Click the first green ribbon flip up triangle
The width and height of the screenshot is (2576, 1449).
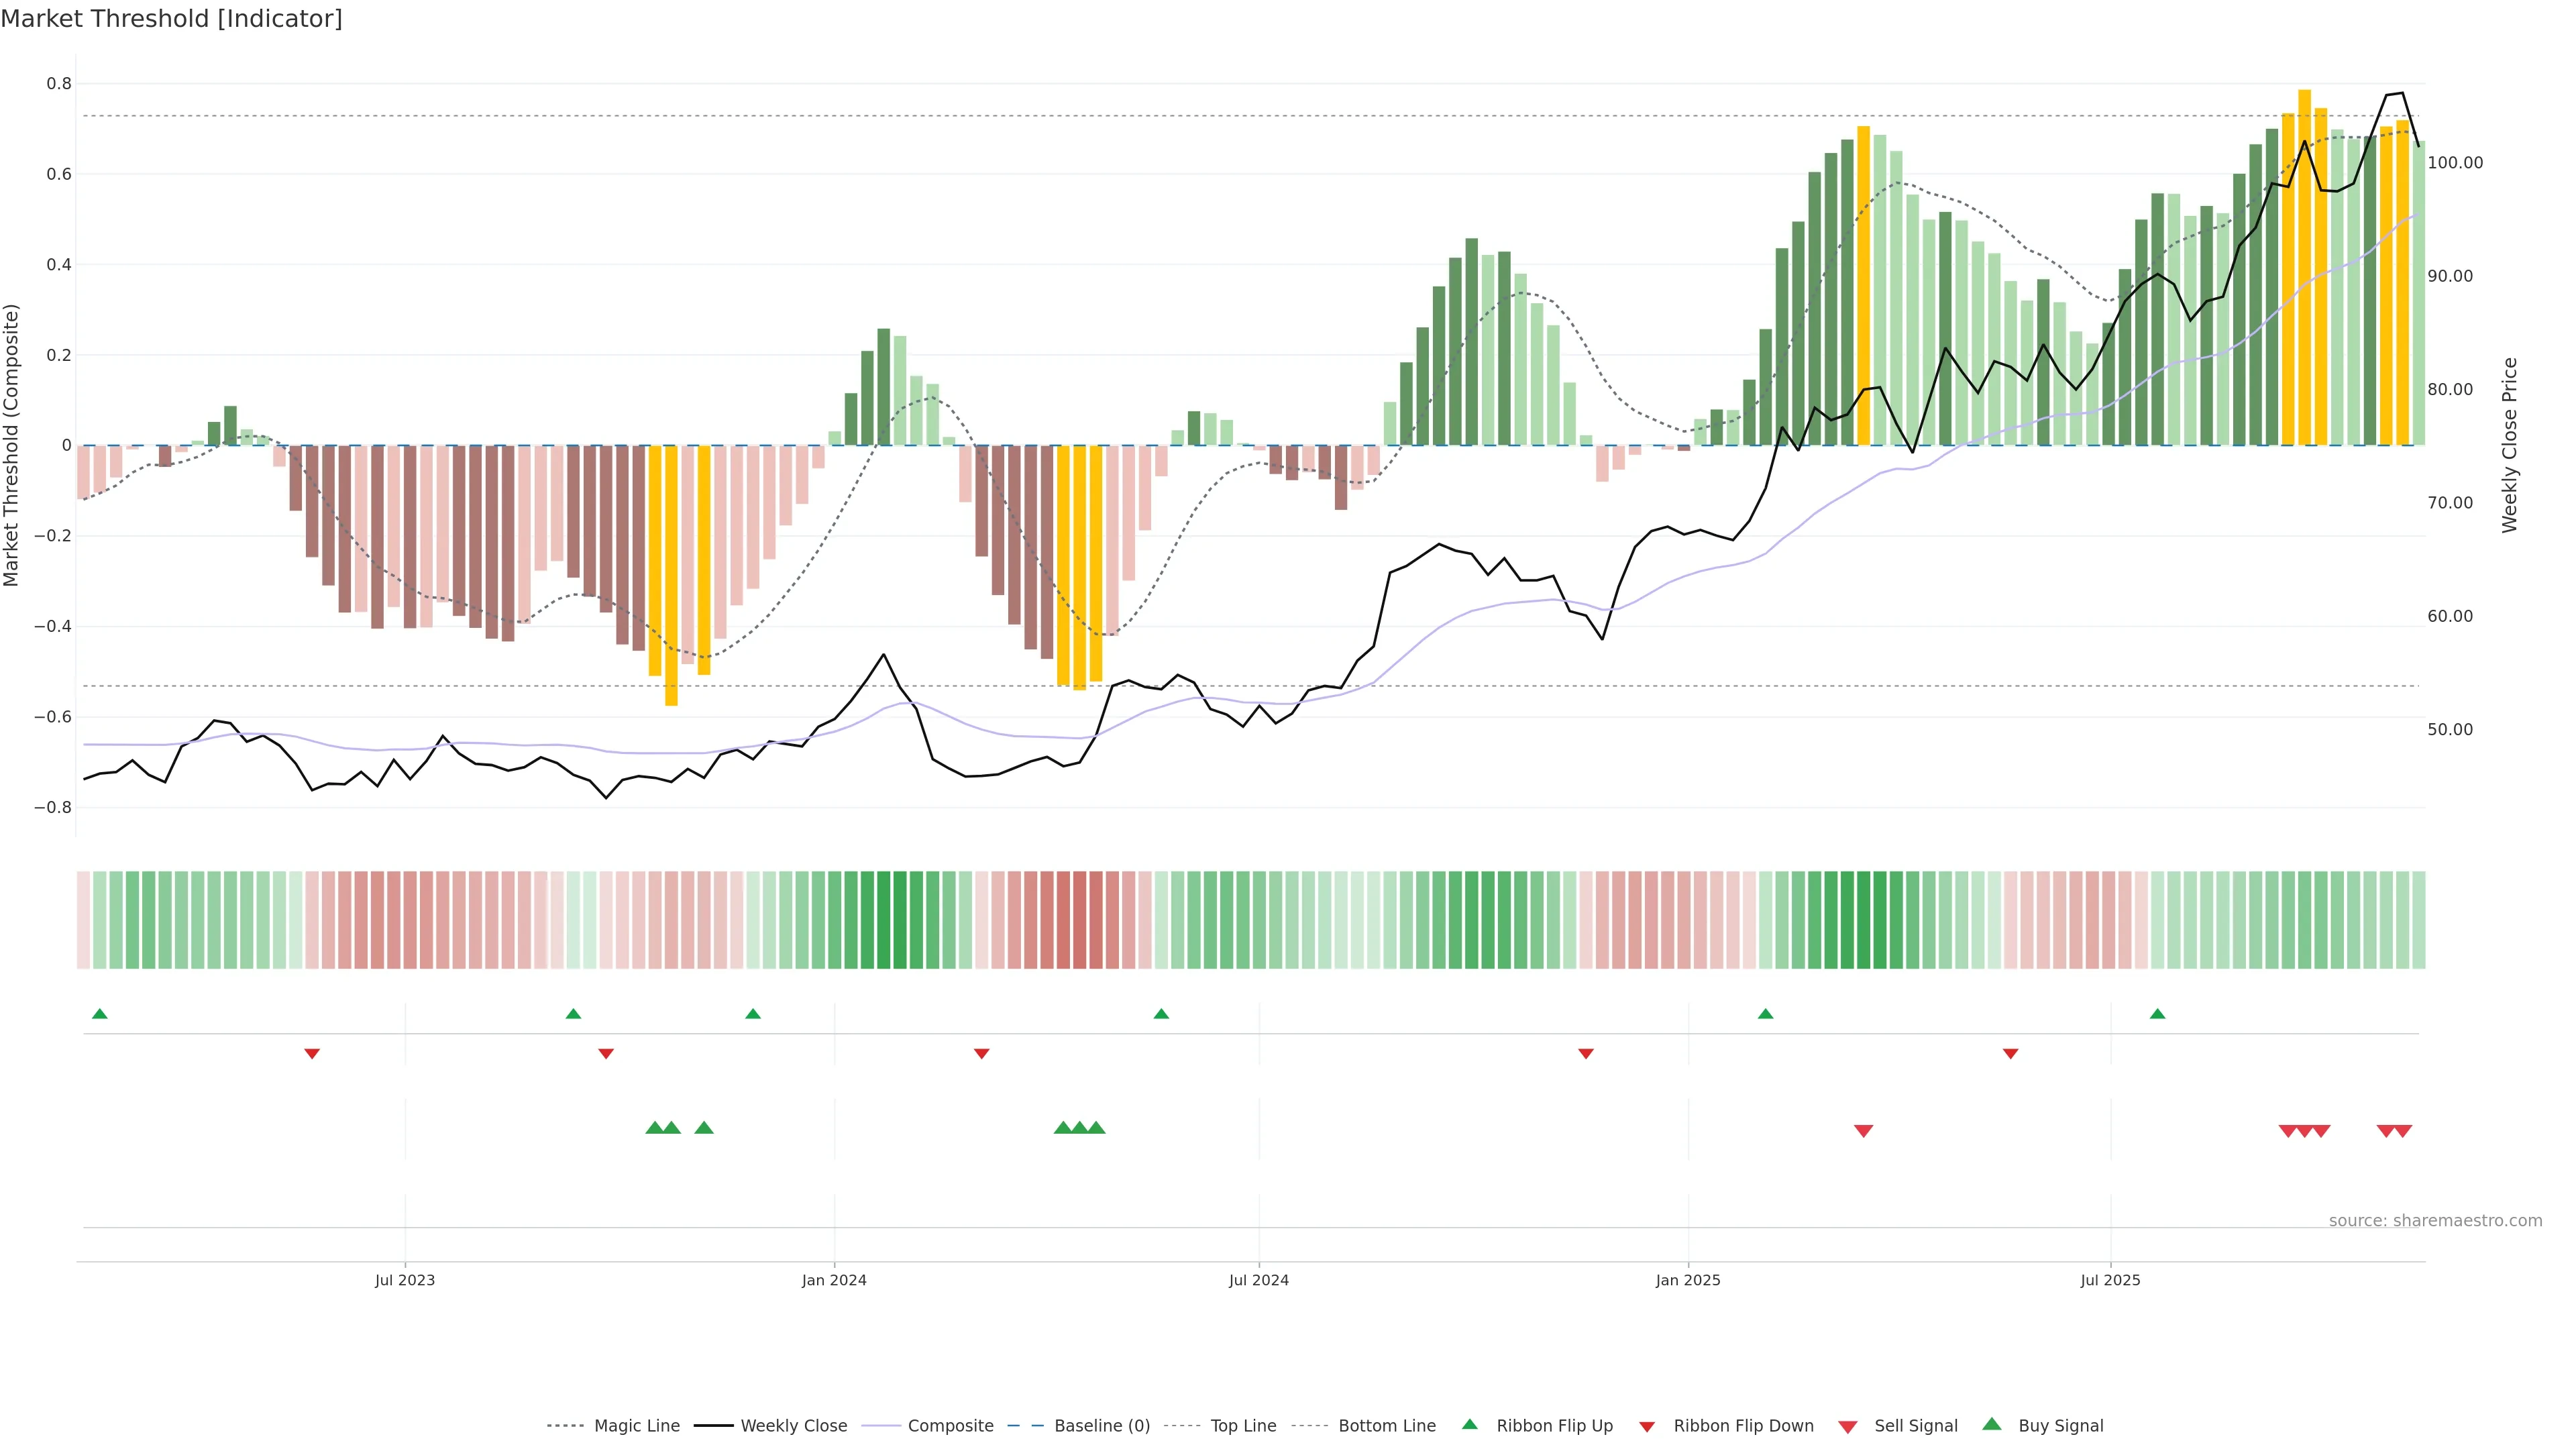(x=99, y=1014)
